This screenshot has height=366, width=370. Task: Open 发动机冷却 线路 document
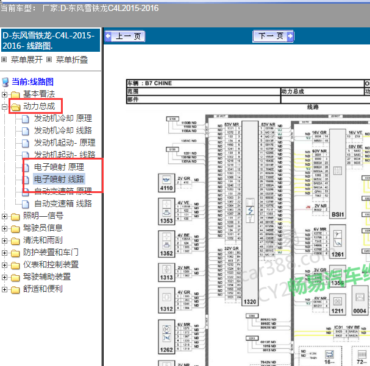coord(63,130)
